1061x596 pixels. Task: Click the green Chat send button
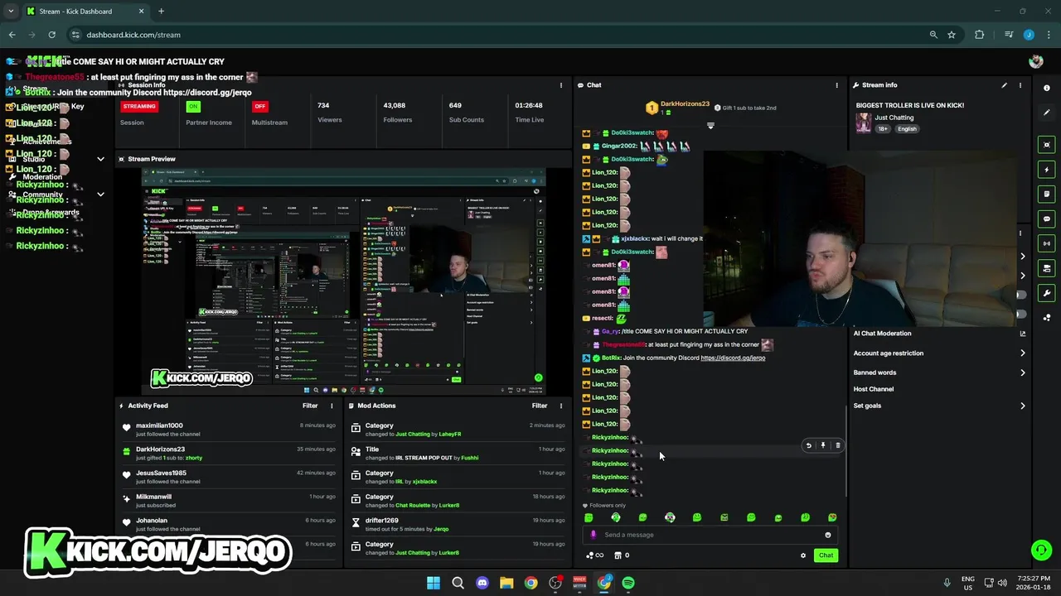826,555
